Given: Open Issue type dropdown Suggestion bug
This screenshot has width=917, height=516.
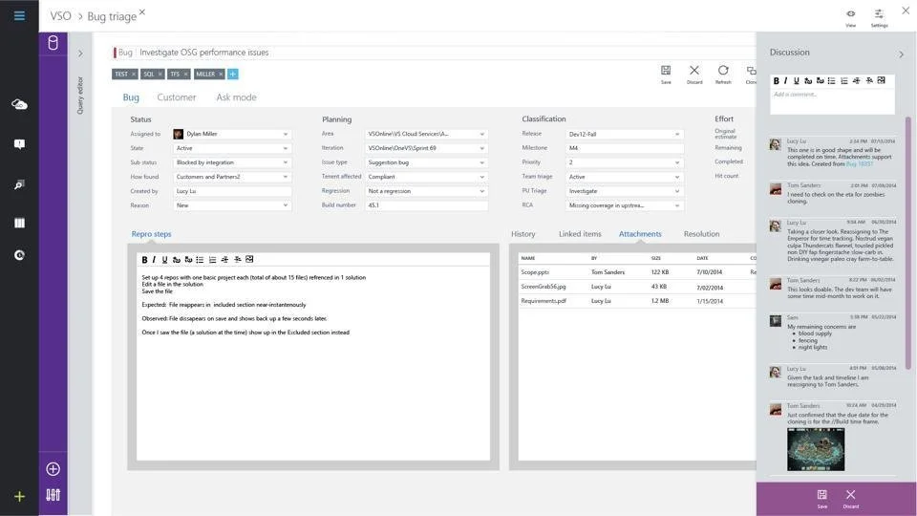Looking at the screenshot, I should coord(426,162).
